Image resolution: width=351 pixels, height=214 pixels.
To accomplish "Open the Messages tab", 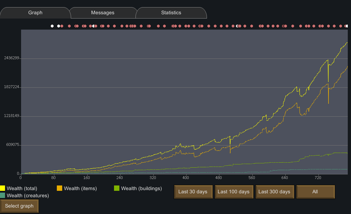I will (x=103, y=13).
